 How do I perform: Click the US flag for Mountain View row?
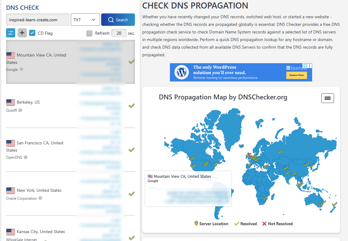coord(11,55)
